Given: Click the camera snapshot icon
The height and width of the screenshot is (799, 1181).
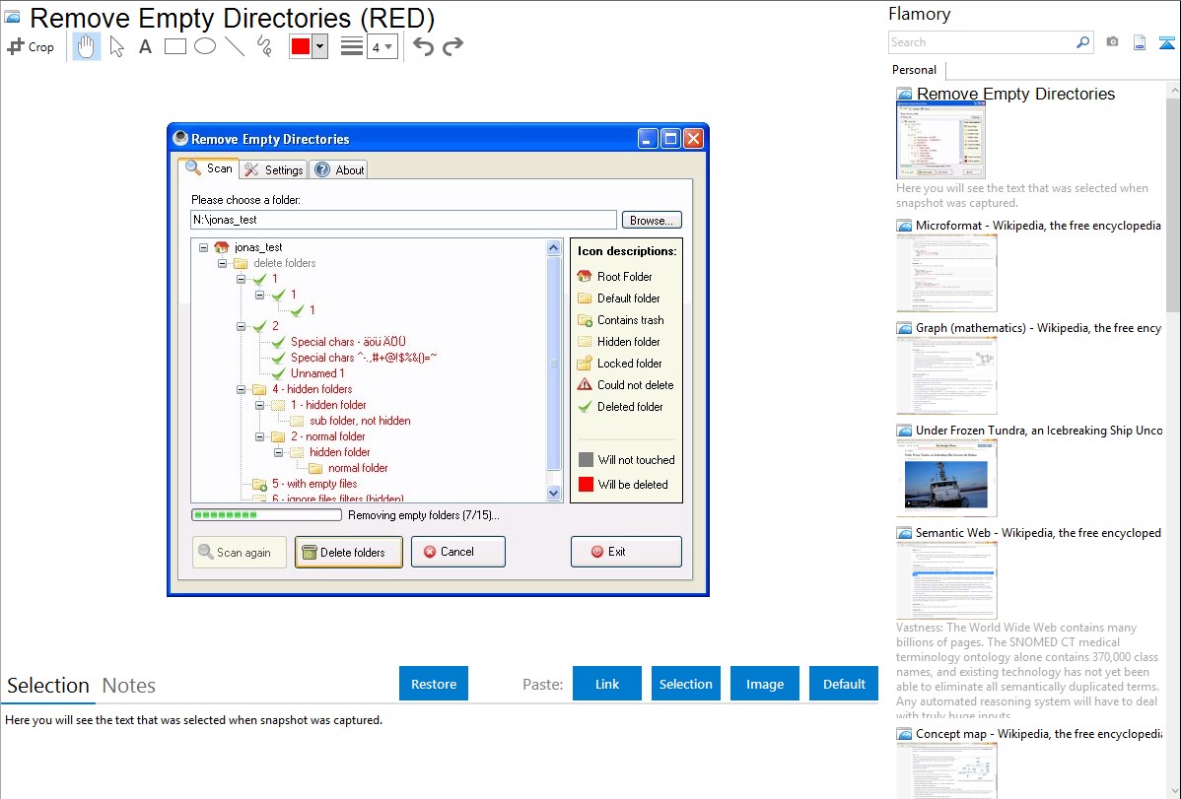Looking at the screenshot, I should pyautogui.click(x=1112, y=42).
